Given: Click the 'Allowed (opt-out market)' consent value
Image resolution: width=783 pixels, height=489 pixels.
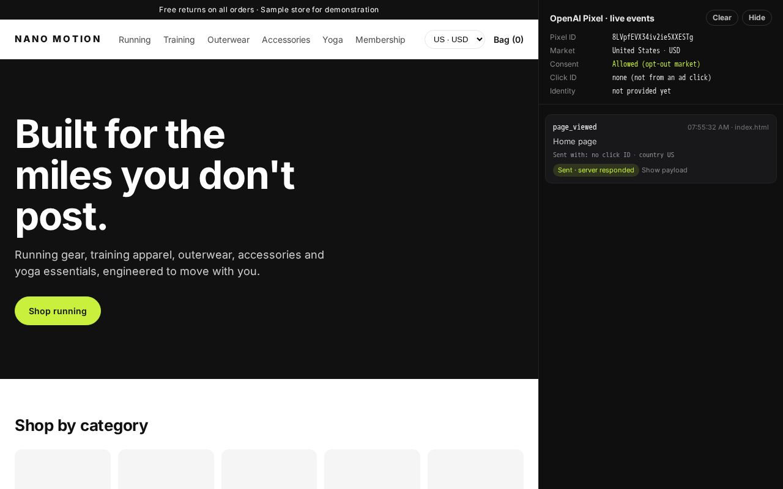Looking at the screenshot, I should pyautogui.click(x=656, y=64).
